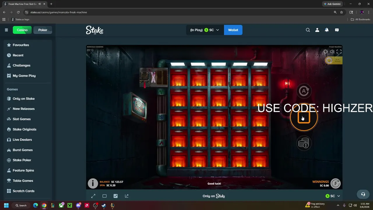Open Steam from the taskbar
The image size is (373, 210).
[104, 205]
